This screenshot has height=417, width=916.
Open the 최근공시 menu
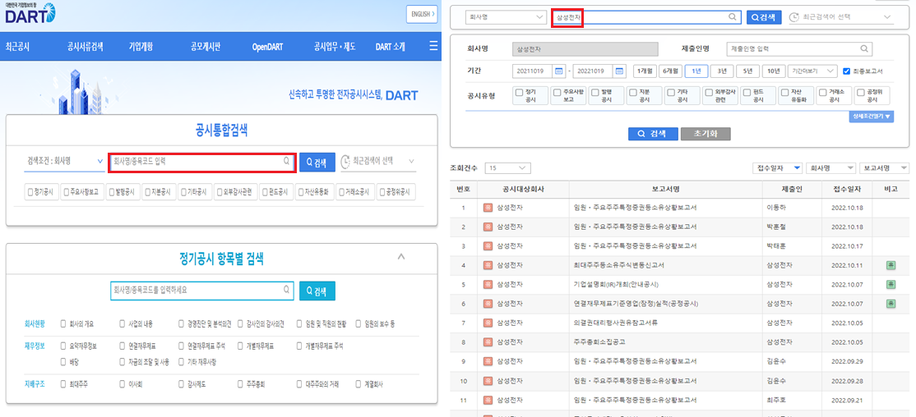pyautogui.click(x=17, y=47)
